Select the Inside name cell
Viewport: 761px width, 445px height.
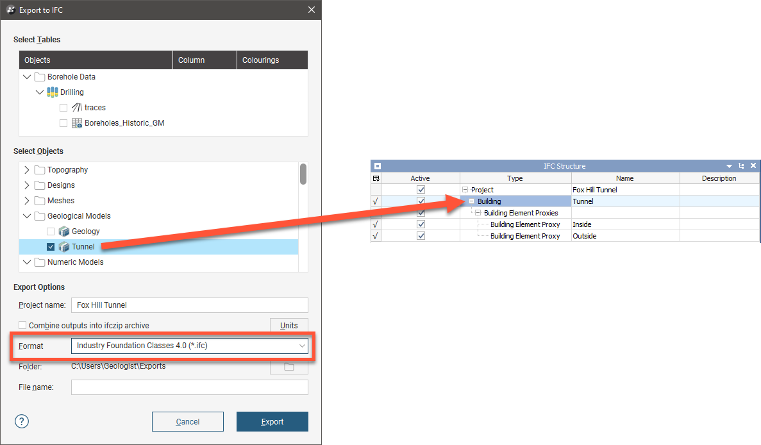[x=625, y=224]
